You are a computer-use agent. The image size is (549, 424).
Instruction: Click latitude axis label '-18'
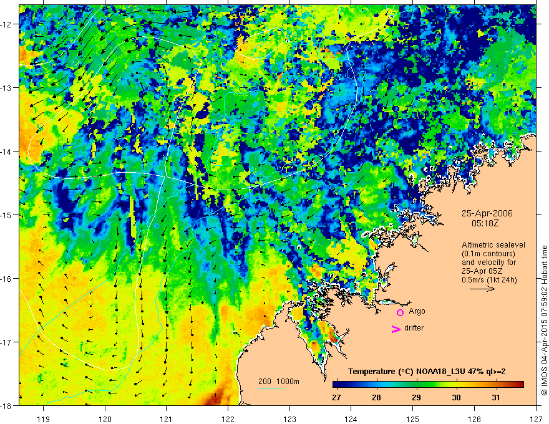point(6,405)
